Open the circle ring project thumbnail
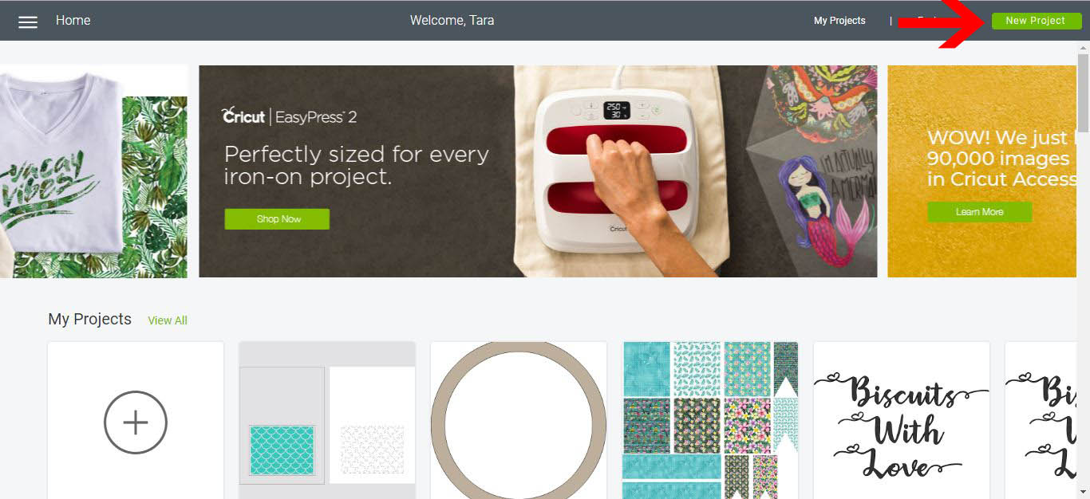This screenshot has width=1090, height=499. pyautogui.click(x=519, y=421)
